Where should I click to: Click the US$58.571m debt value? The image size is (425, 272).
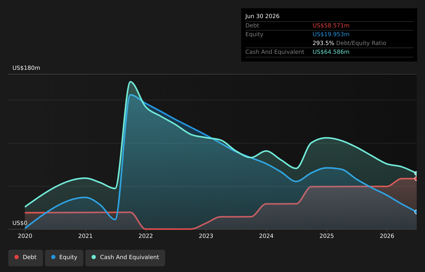click(331, 26)
